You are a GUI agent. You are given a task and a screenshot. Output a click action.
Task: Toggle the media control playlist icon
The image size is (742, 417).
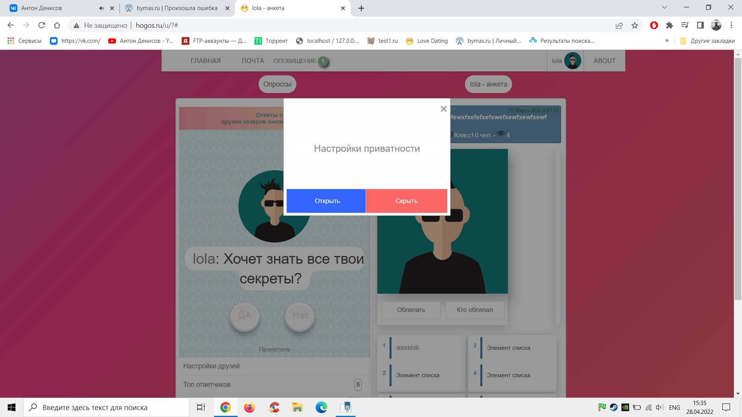click(x=685, y=25)
